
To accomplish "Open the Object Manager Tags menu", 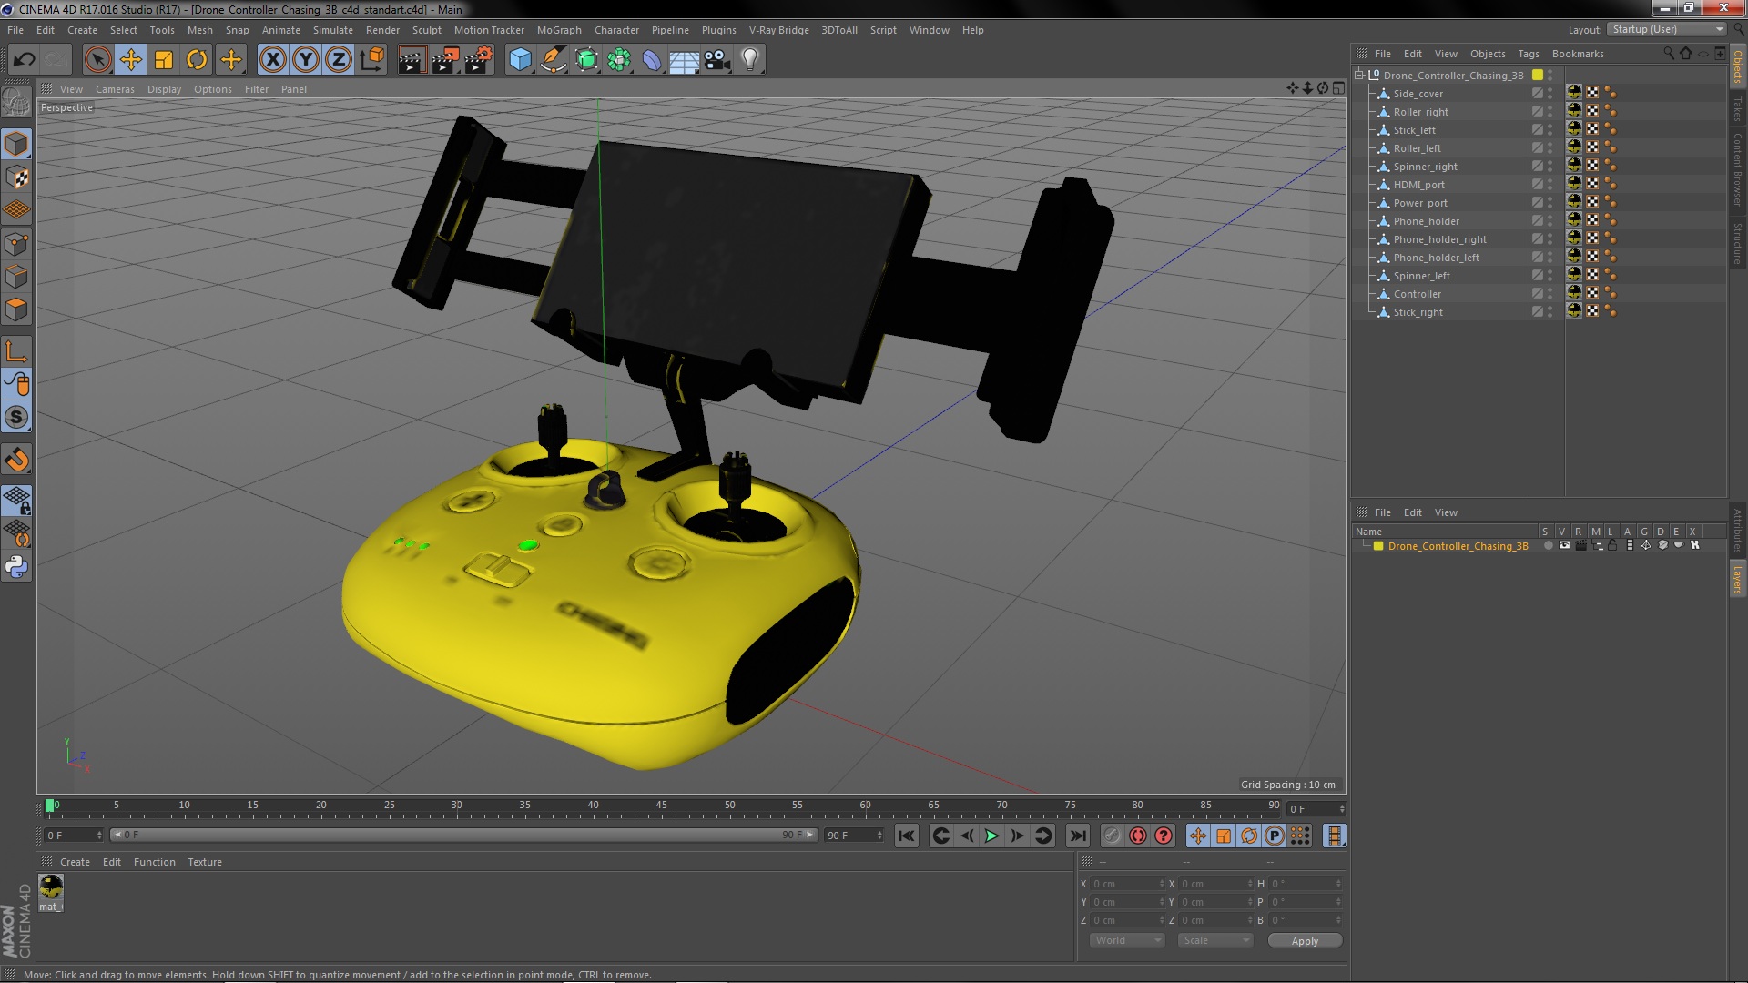I will (x=1529, y=54).
